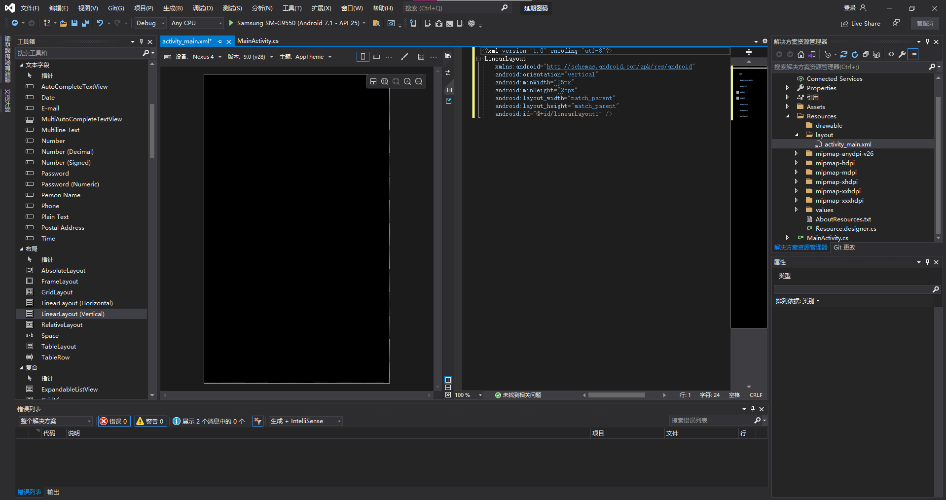Zoom out of the designer canvas
The image size is (946, 500).
pyautogui.click(x=419, y=82)
